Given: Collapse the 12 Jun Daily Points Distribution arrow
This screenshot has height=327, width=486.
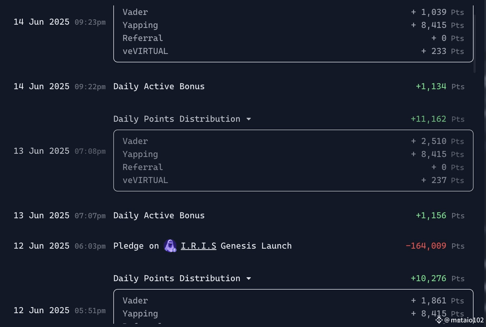Looking at the screenshot, I should 249,278.
